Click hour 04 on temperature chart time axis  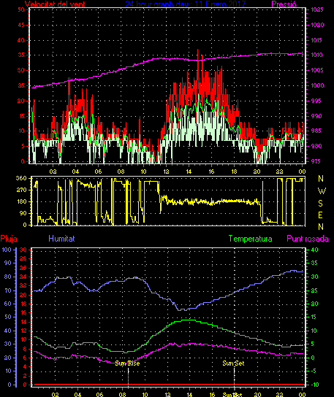(77, 394)
